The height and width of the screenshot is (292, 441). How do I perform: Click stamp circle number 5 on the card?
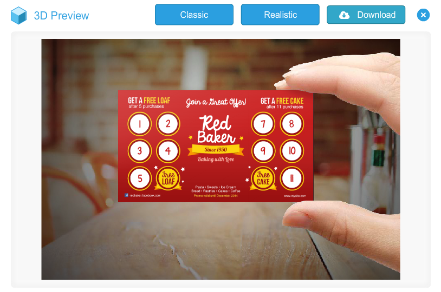pos(139,178)
